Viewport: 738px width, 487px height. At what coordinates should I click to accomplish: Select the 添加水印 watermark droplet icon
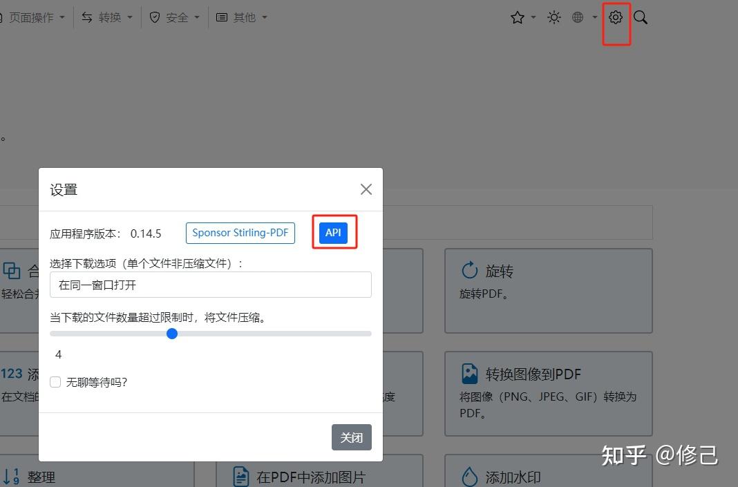point(469,476)
